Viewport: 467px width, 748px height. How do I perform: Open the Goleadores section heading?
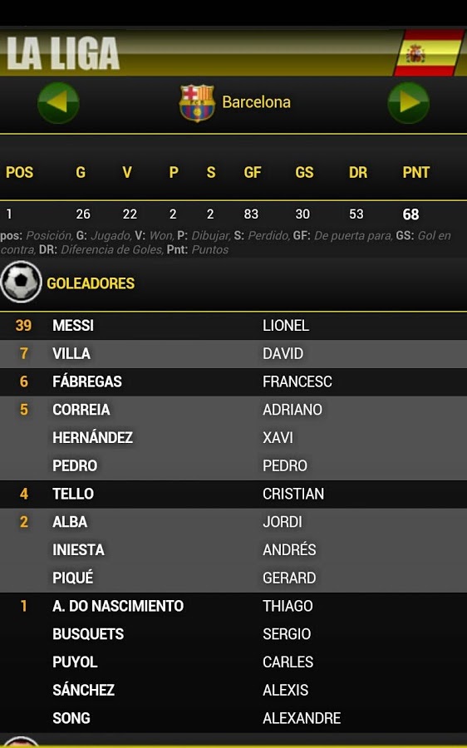pos(91,283)
